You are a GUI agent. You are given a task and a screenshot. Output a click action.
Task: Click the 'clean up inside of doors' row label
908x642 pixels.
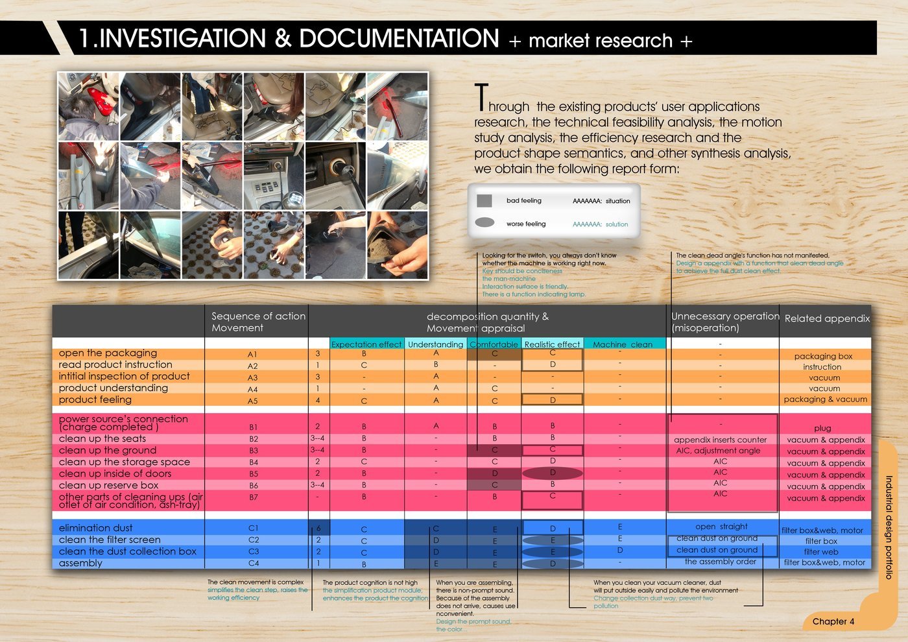coord(115,473)
